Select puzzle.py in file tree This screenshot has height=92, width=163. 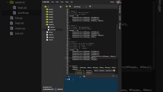tap(53, 30)
